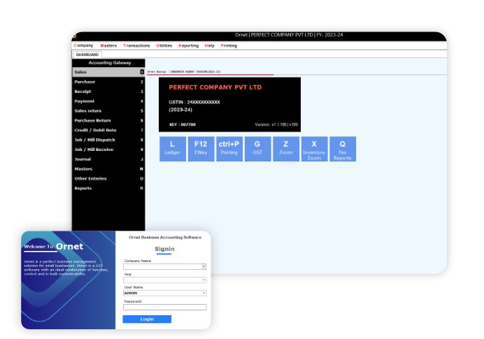Select the GST shortcut tile

(257, 149)
